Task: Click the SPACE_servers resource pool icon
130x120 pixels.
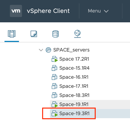Action: point(48,50)
